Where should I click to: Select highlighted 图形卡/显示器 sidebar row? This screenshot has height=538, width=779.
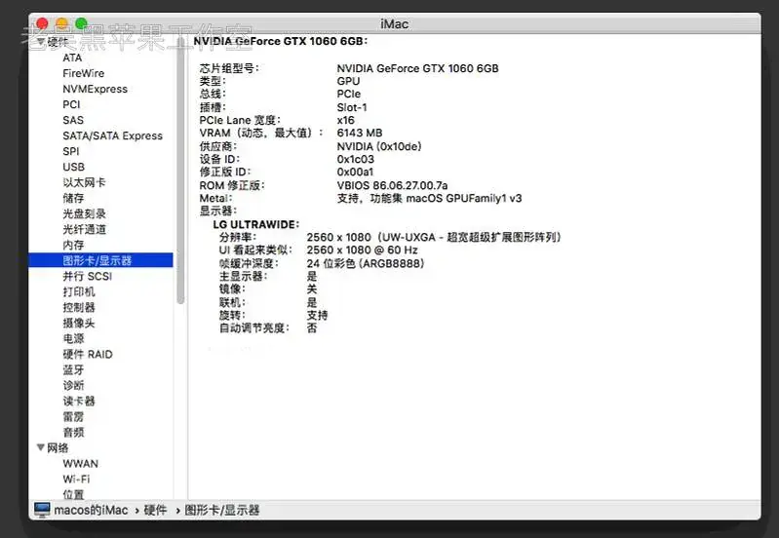(100, 260)
